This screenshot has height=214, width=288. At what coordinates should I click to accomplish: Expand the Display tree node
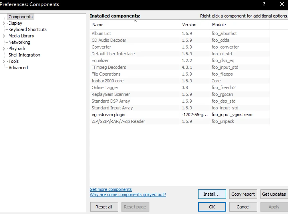4,23
